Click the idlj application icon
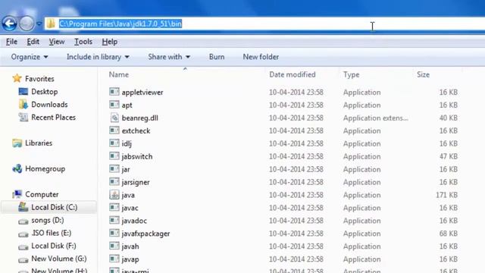The width and height of the screenshot is (485, 273). click(x=114, y=143)
